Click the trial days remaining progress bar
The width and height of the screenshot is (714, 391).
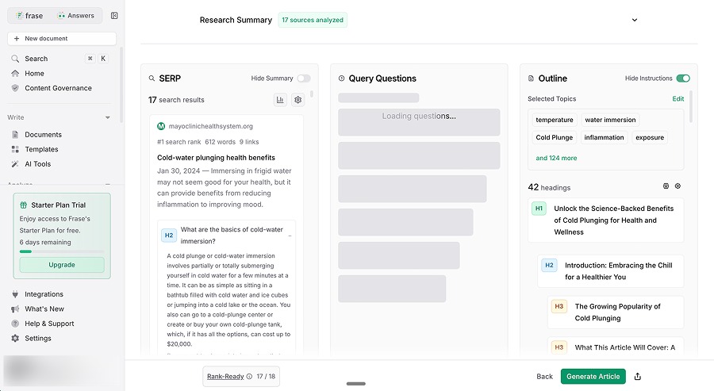[62, 251]
